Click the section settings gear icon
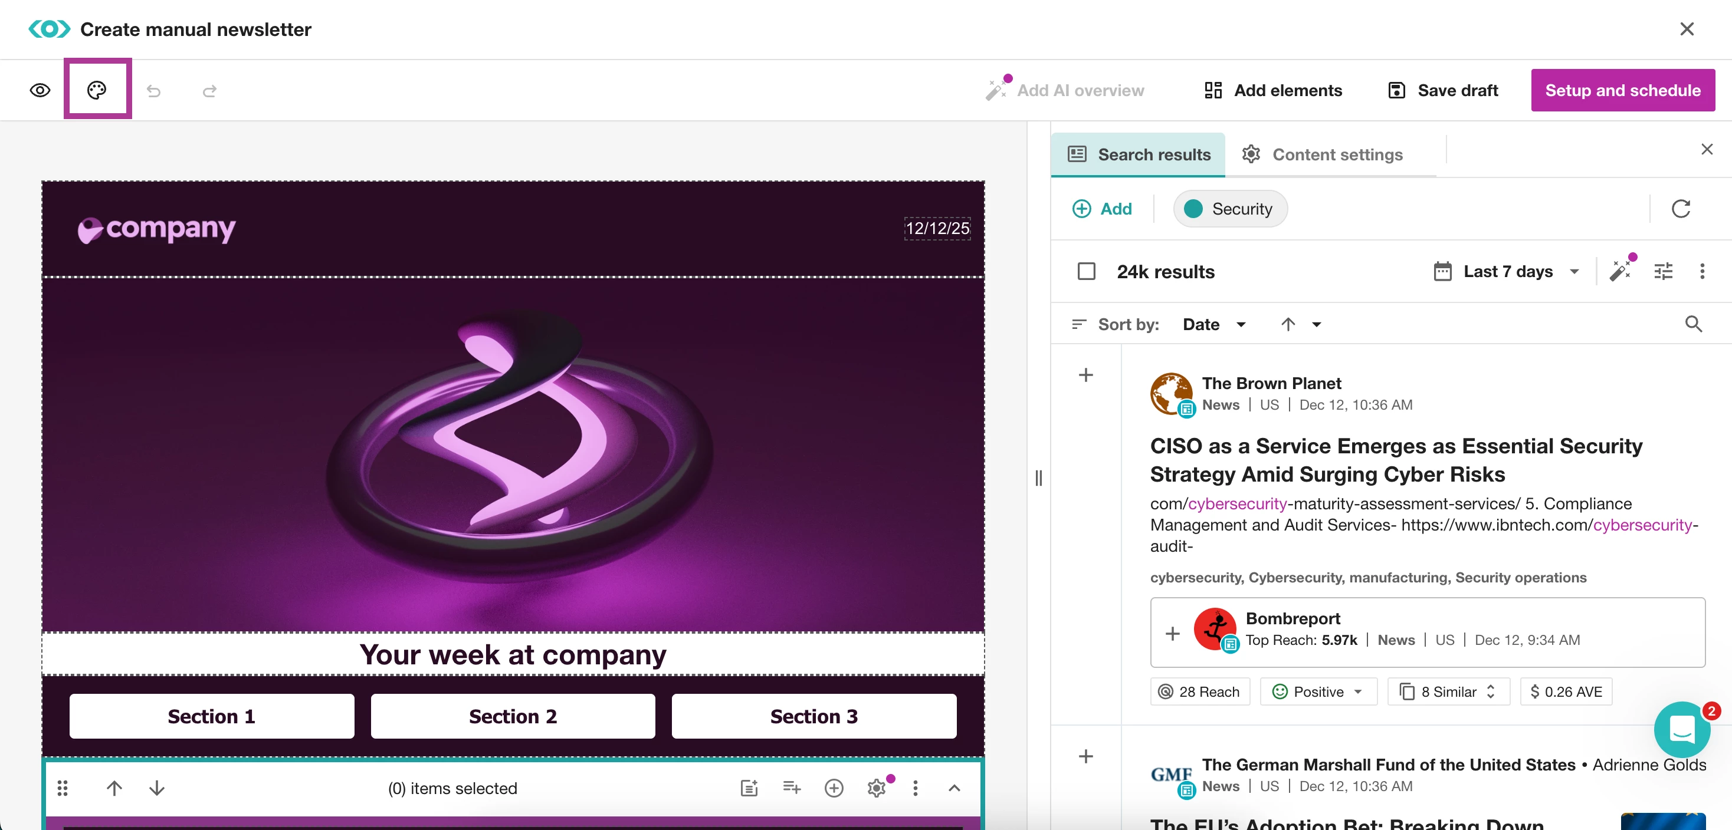This screenshot has width=1732, height=830. (876, 788)
